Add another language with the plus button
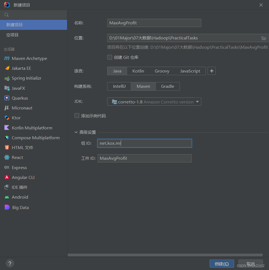269x270 pixels. pos(211,71)
